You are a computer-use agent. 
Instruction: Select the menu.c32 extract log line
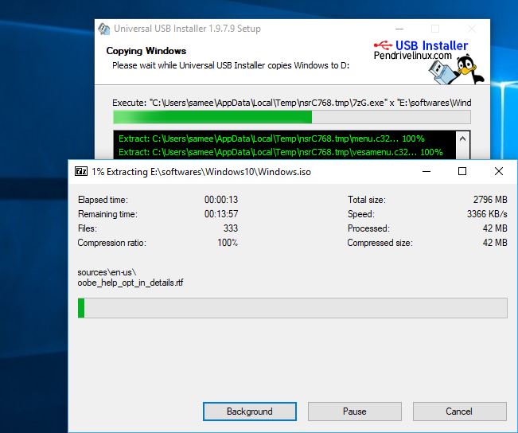click(271, 138)
